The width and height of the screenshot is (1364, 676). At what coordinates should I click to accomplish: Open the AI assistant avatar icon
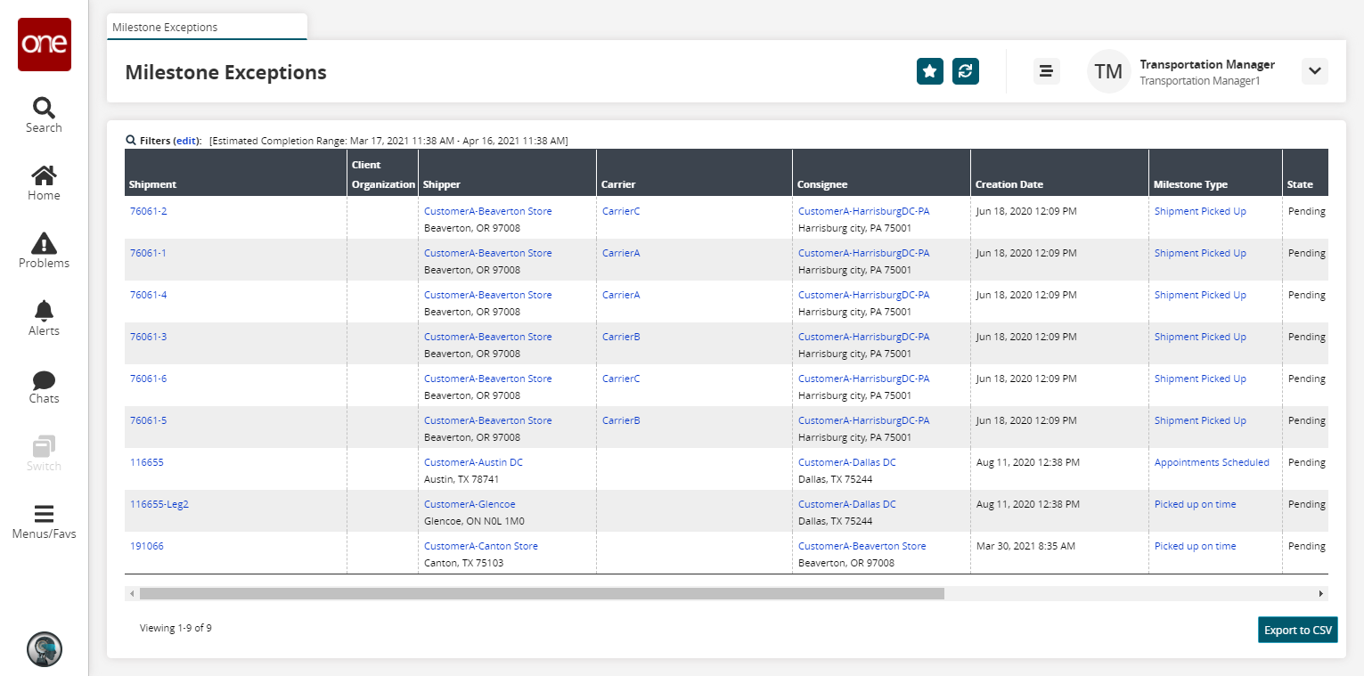(44, 649)
